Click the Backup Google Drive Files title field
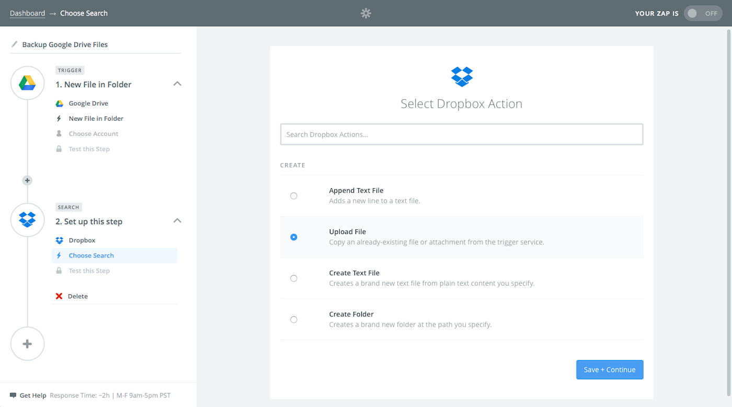 point(65,44)
